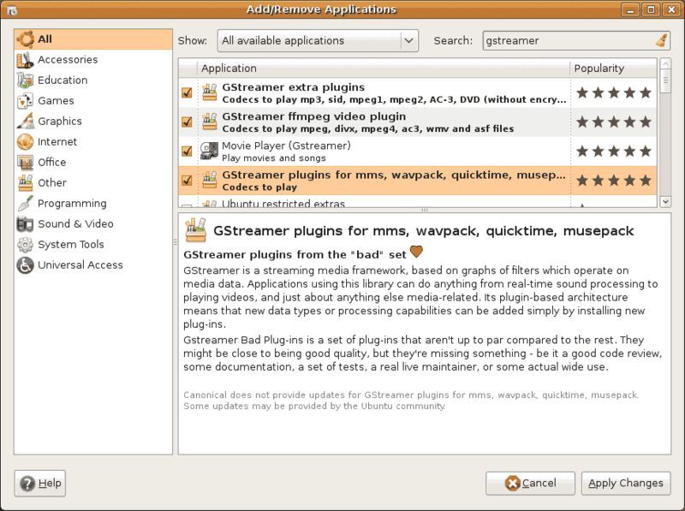Click the application list down scroll arrow
Screen dimensions: 685x511
(x=665, y=200)
